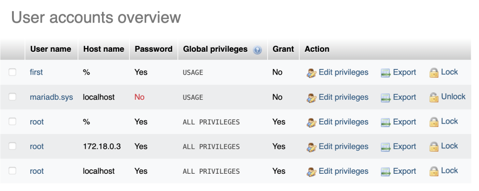This screenshot has width=479, height=191.
Task: Click Edit privileges icon for root 172.18.0.3
Action: pos(311,147)
